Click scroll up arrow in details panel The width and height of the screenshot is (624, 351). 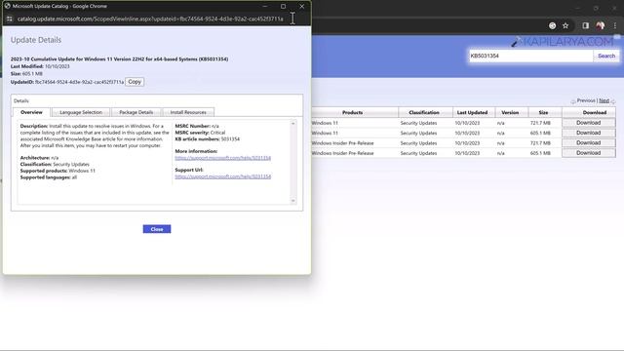point(293,124)
